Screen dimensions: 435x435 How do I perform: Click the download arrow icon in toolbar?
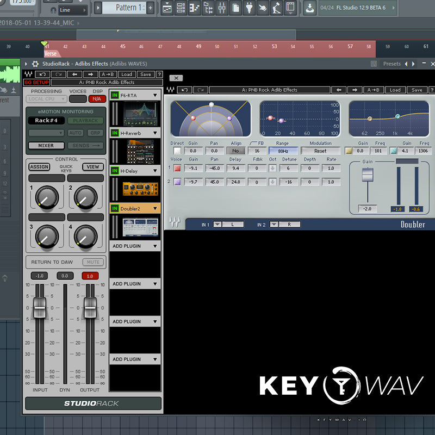coord(309,8)
